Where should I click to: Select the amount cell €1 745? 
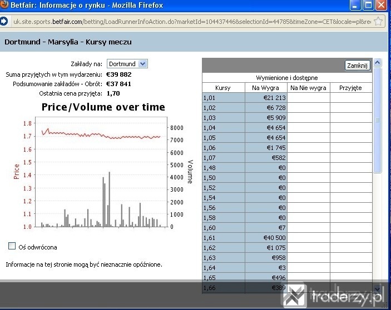pos(266,148)
